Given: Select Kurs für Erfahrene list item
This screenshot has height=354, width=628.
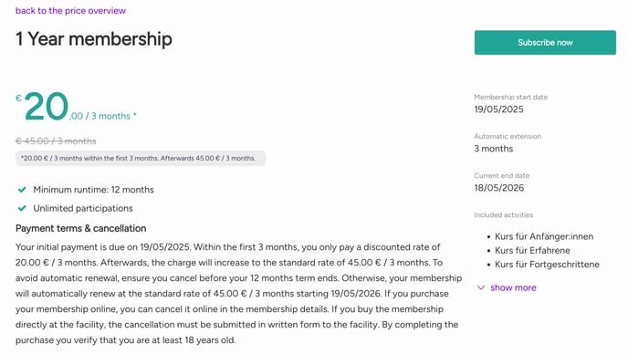Looking at the screenshot, I should [532, 250].
